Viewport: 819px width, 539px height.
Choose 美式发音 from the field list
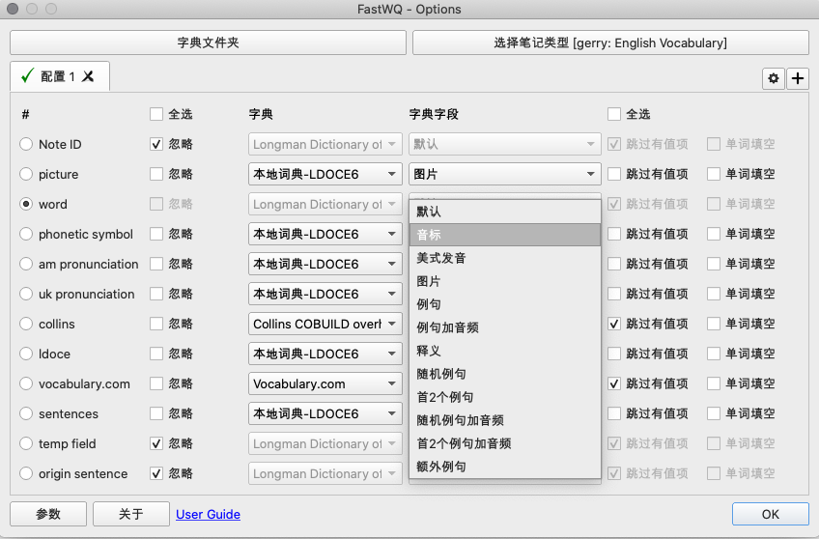click(505, 258)
